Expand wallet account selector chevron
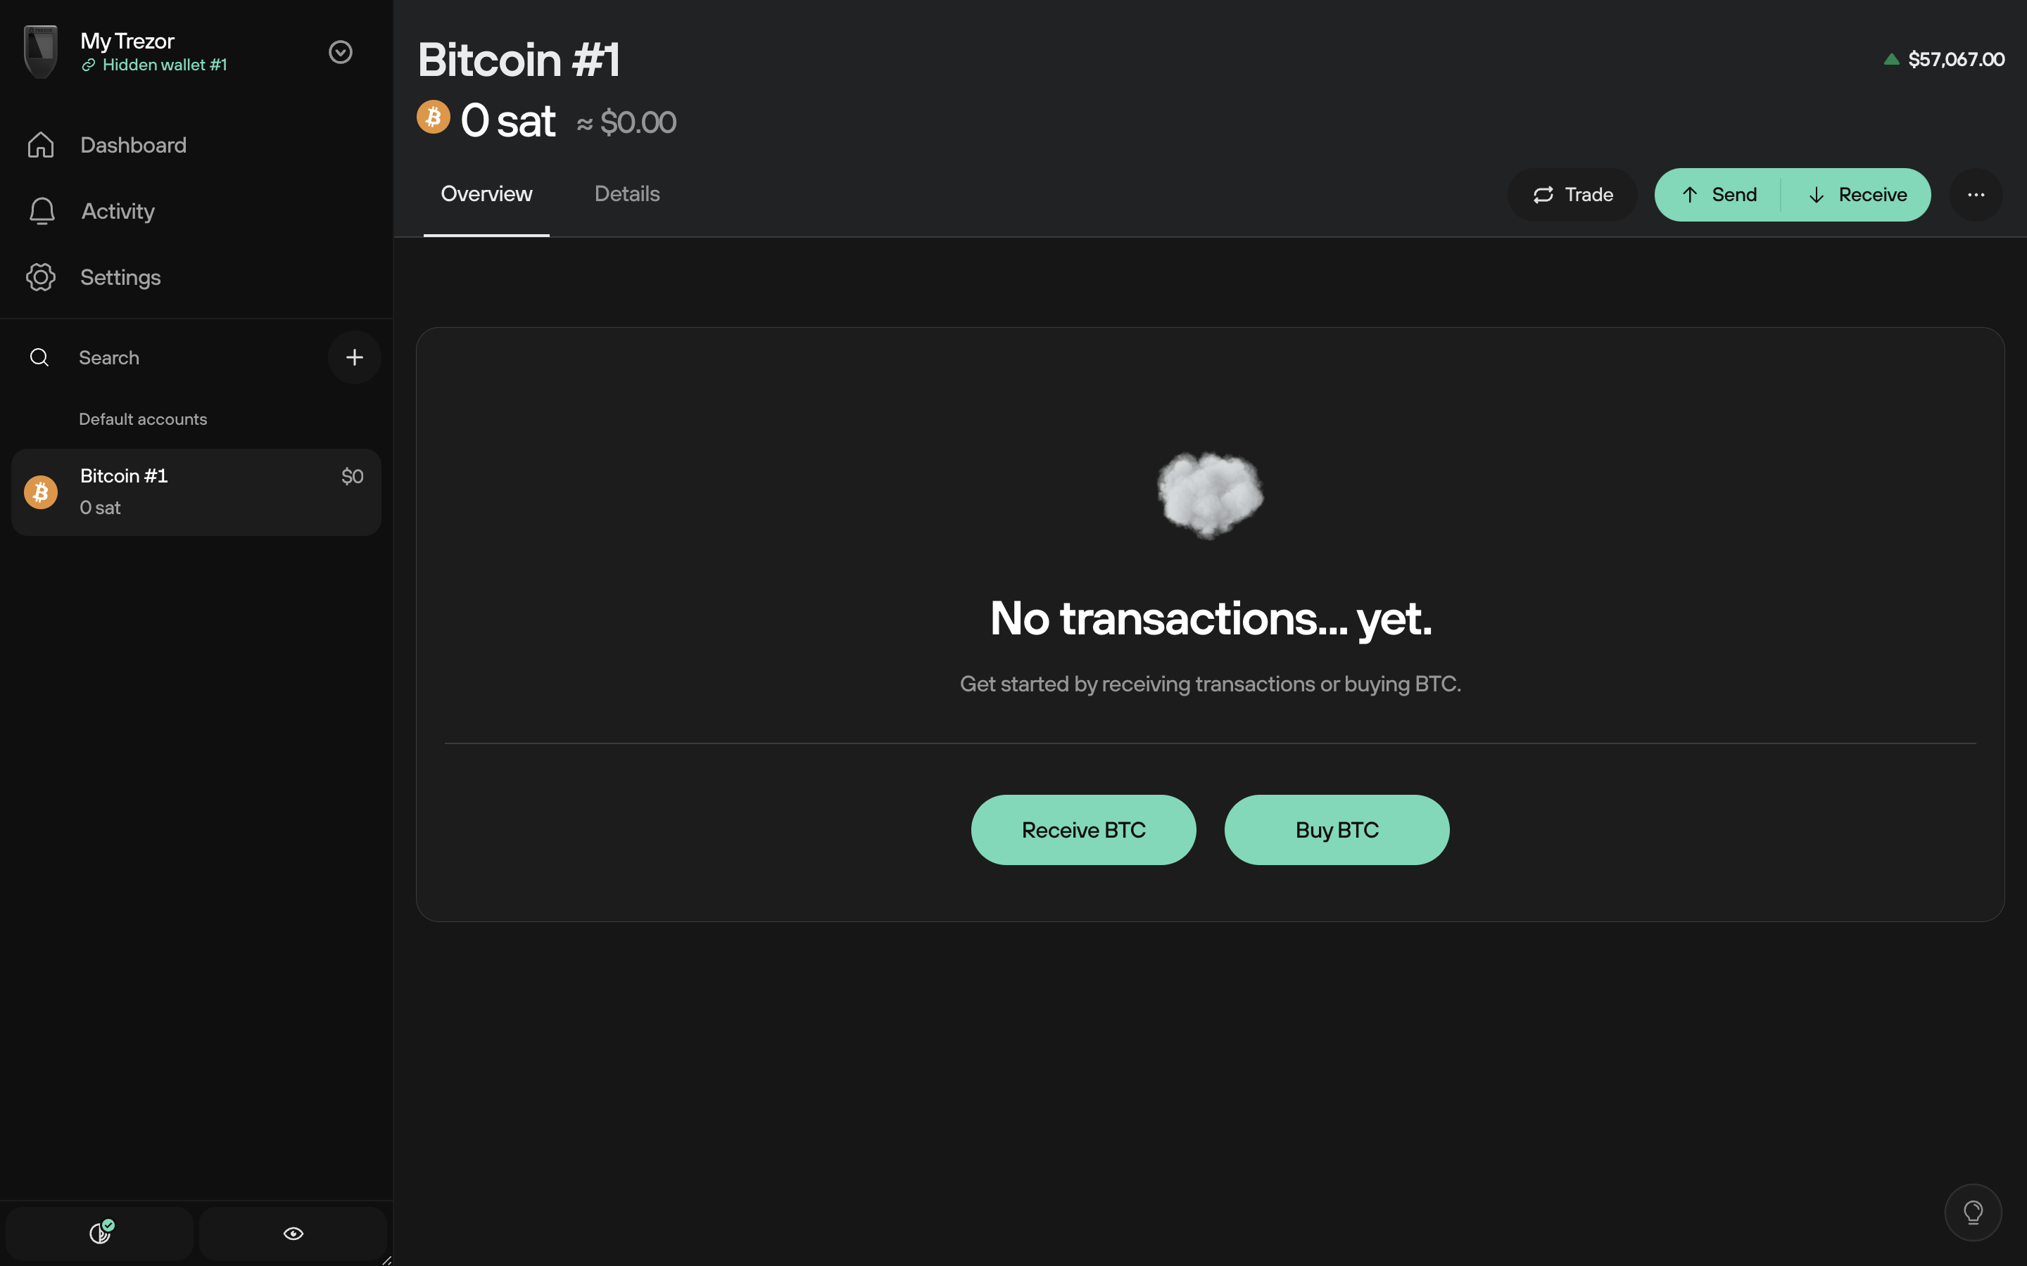 (340, 51)
